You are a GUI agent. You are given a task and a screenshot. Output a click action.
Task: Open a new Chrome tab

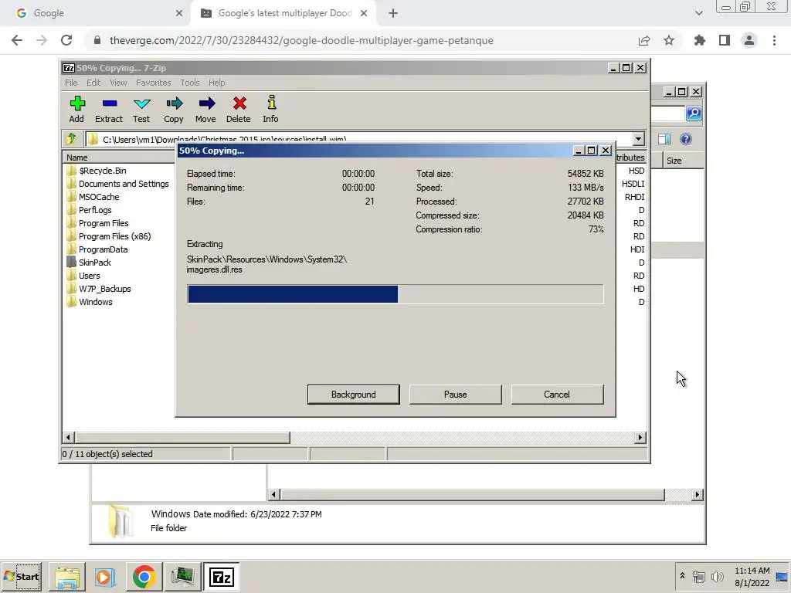coord(393,13)
